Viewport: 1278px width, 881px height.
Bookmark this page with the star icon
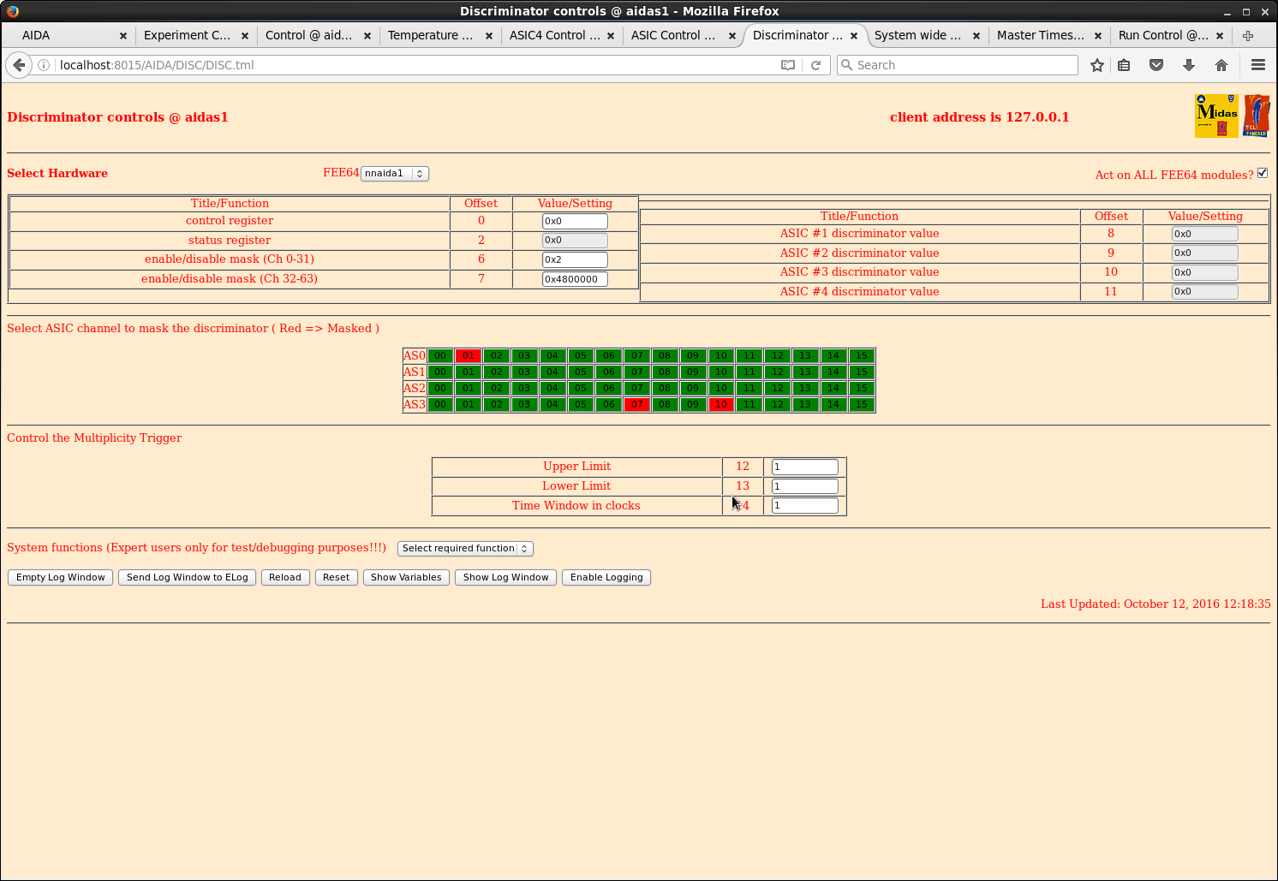point(1096,65)
